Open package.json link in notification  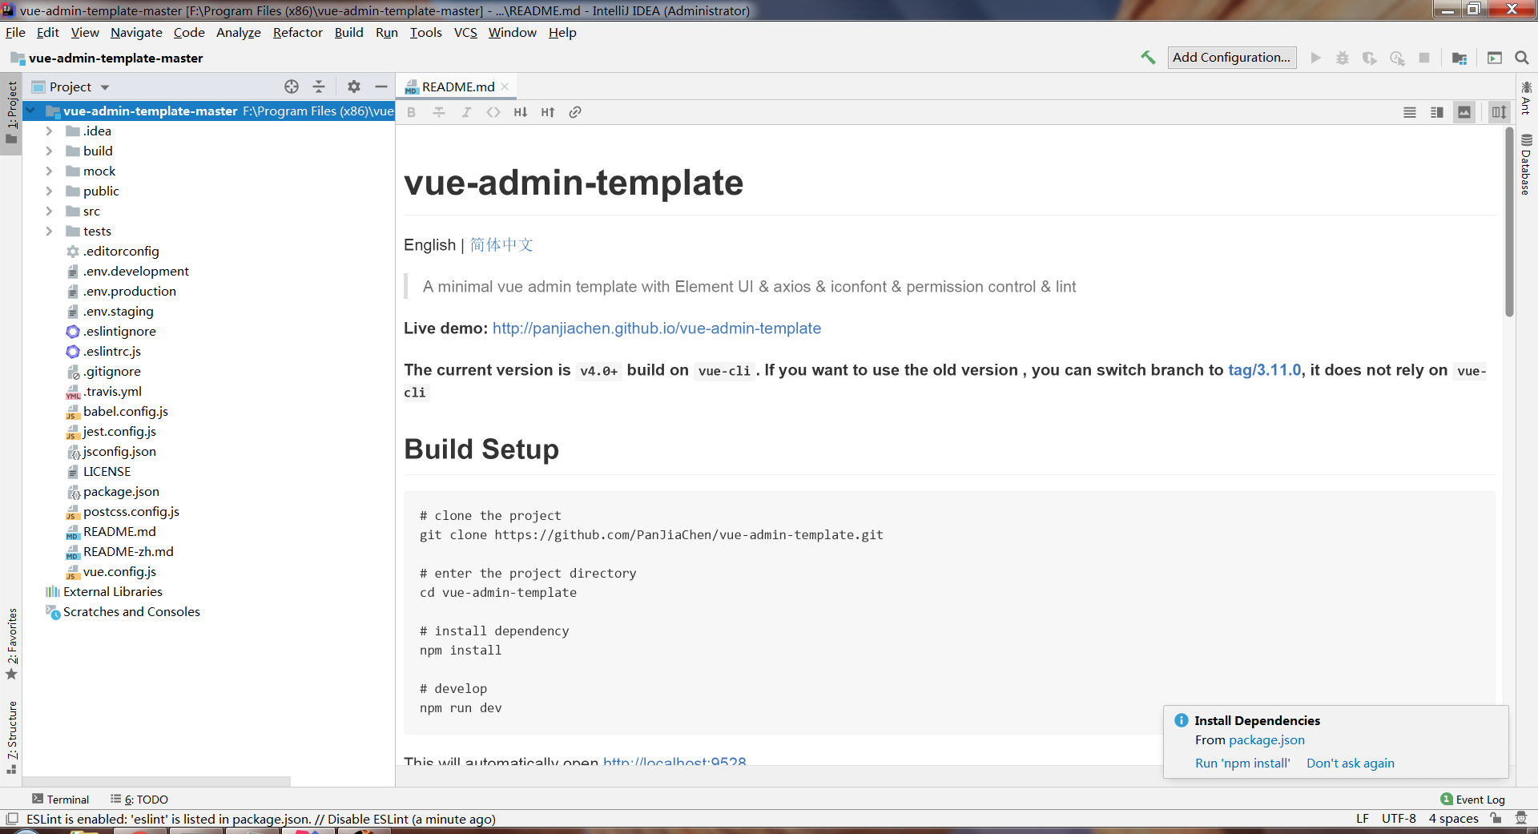point(1266,740)
